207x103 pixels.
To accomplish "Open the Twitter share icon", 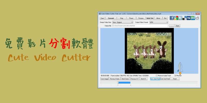I will pos(180,18).
